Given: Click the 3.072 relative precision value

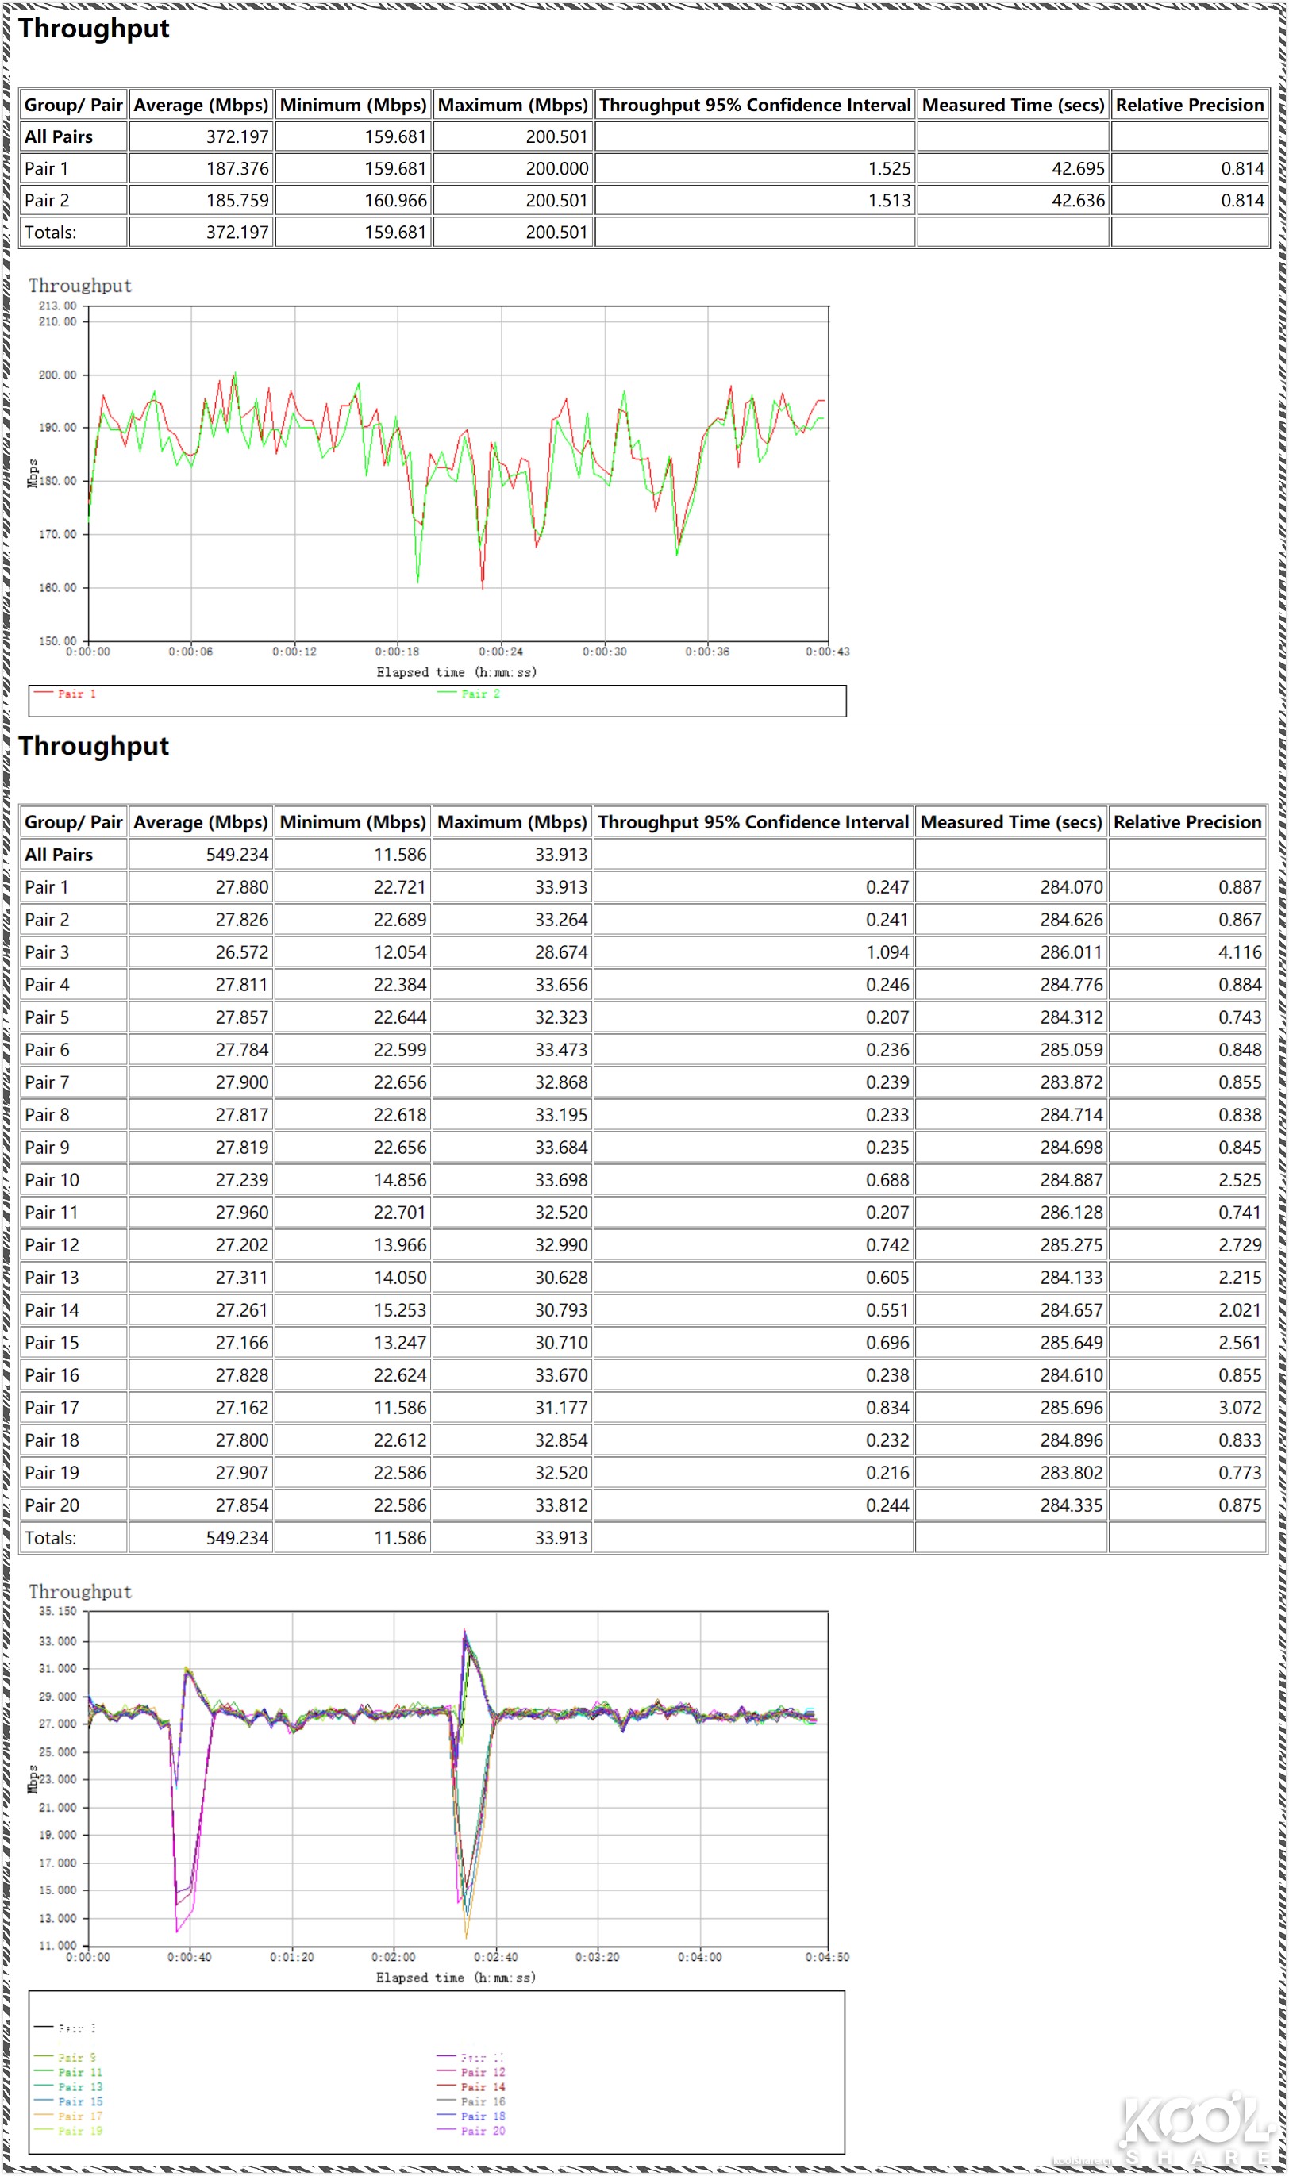Looking at the screenshot, I should 1240,1409.
